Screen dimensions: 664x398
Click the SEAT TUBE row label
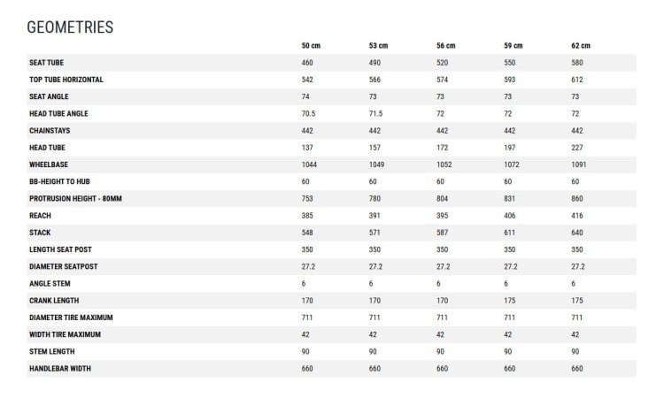click(x=47, y=63)
